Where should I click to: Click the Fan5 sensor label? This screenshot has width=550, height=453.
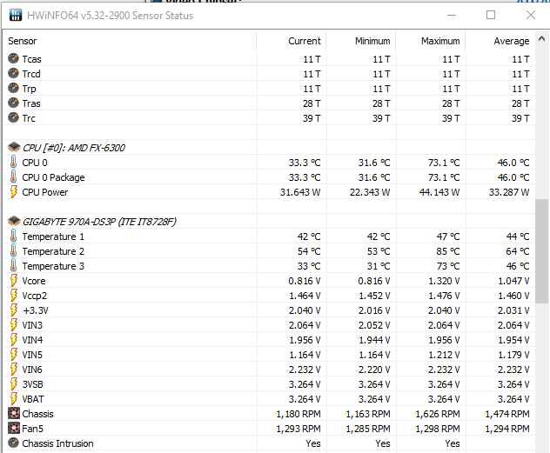32,429
